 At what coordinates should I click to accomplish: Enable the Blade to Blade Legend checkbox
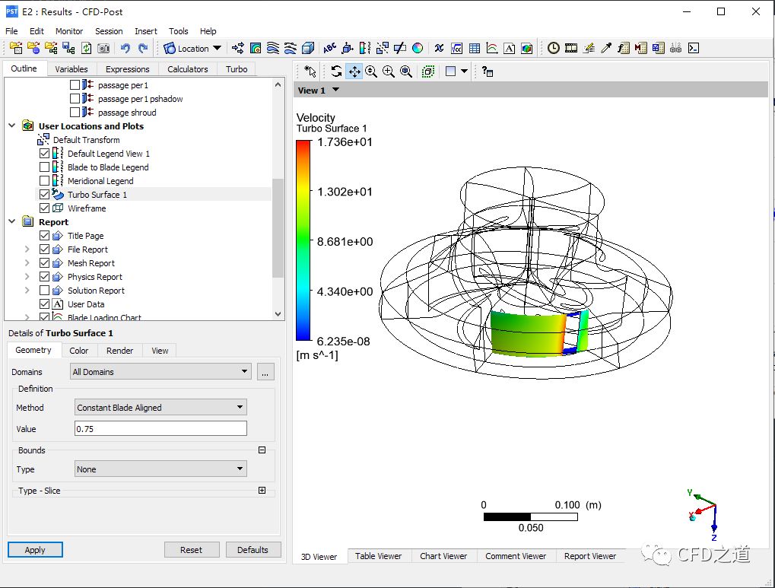[x=44, y=167]
